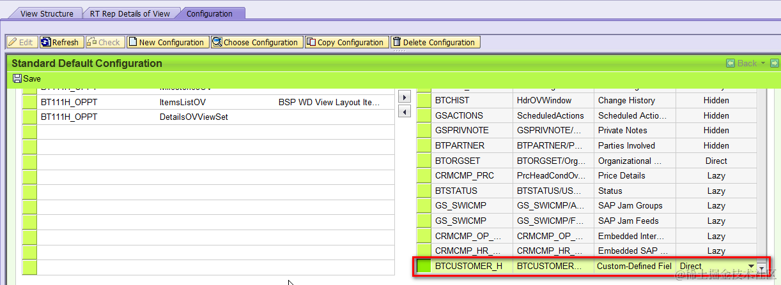Select row selector for SAP Jam Groups row

pos(424,205)
